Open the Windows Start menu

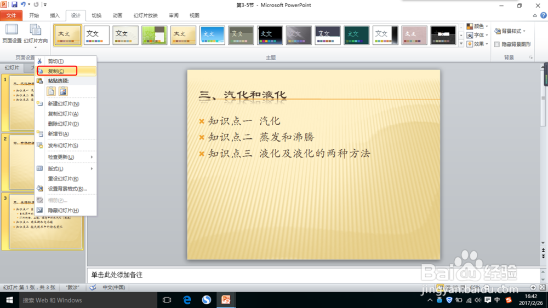(x=9, y=300)
